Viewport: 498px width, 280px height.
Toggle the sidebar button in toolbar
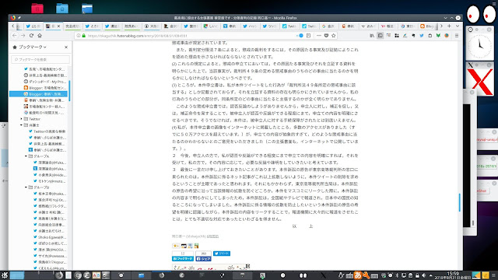[381, 36]
